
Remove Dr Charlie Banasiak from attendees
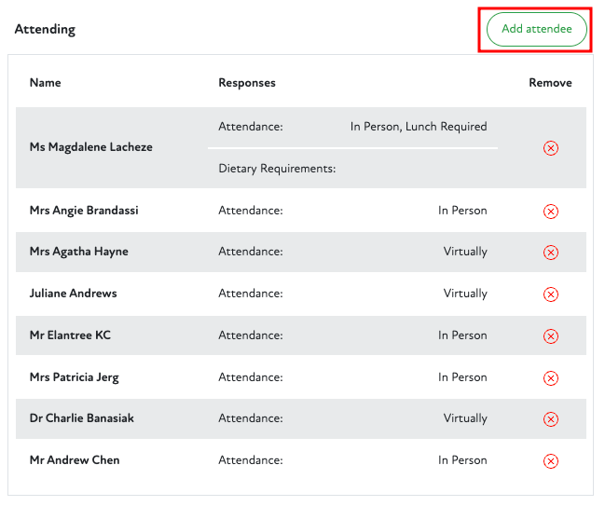(x=550, y=419)
